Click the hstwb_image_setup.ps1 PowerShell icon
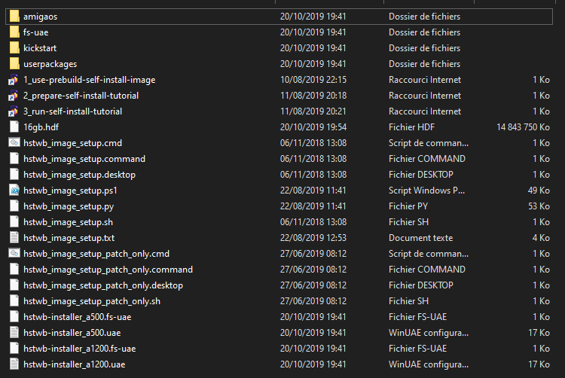Screen dimensions: 565x378 coord(14,190)
